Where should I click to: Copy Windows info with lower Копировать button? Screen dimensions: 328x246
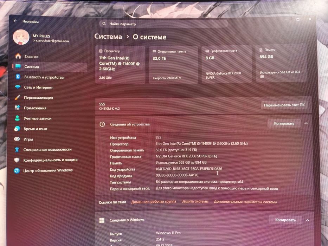tap(285, 220)
